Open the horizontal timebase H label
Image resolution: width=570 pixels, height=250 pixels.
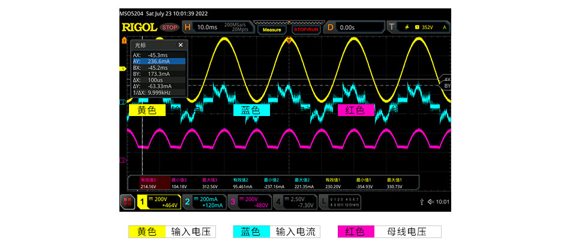(x=187, y=28)
